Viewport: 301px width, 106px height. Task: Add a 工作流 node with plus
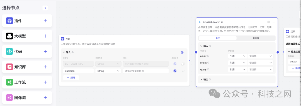tap(45, 82)
